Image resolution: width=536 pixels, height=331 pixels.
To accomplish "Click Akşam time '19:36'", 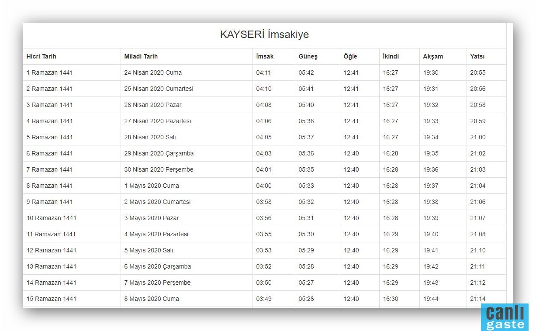I will pos(431,169).
